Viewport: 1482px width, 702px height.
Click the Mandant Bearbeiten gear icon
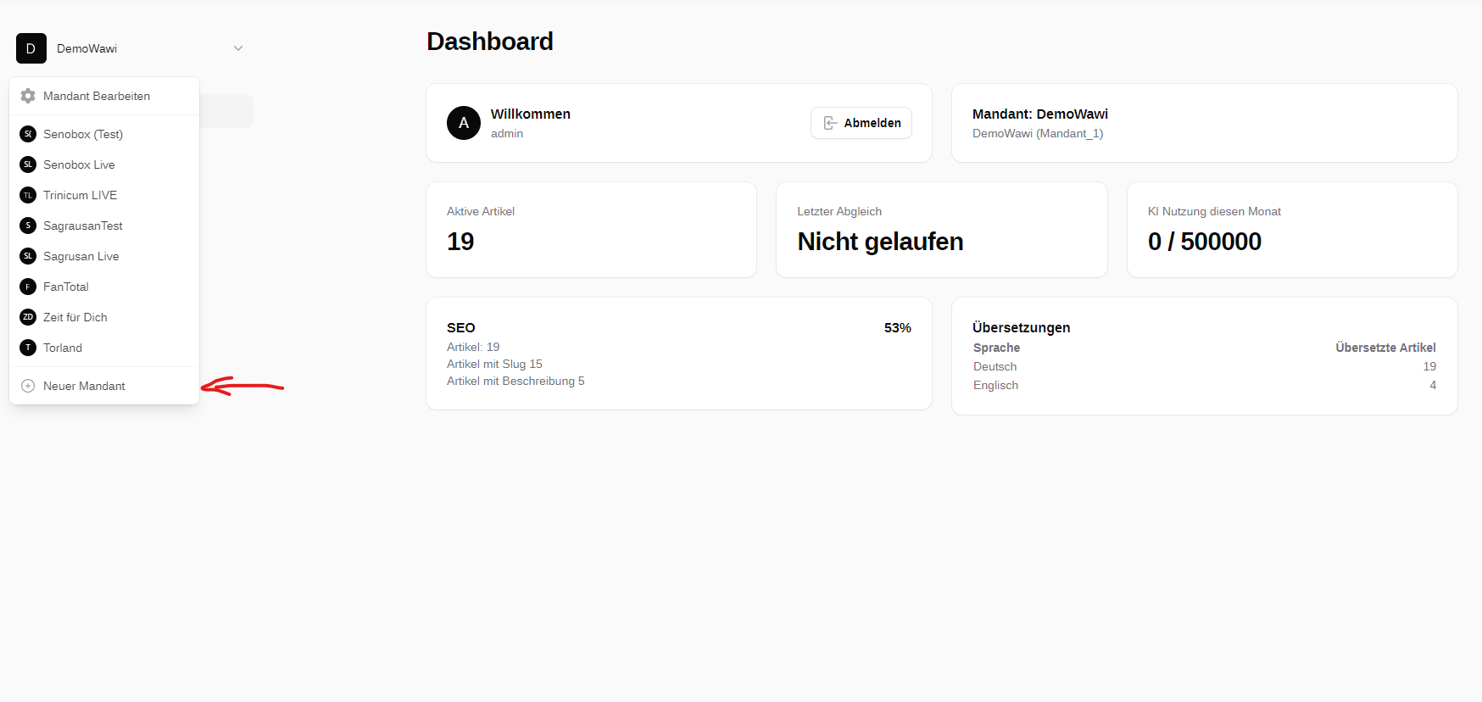coord(28,96)
